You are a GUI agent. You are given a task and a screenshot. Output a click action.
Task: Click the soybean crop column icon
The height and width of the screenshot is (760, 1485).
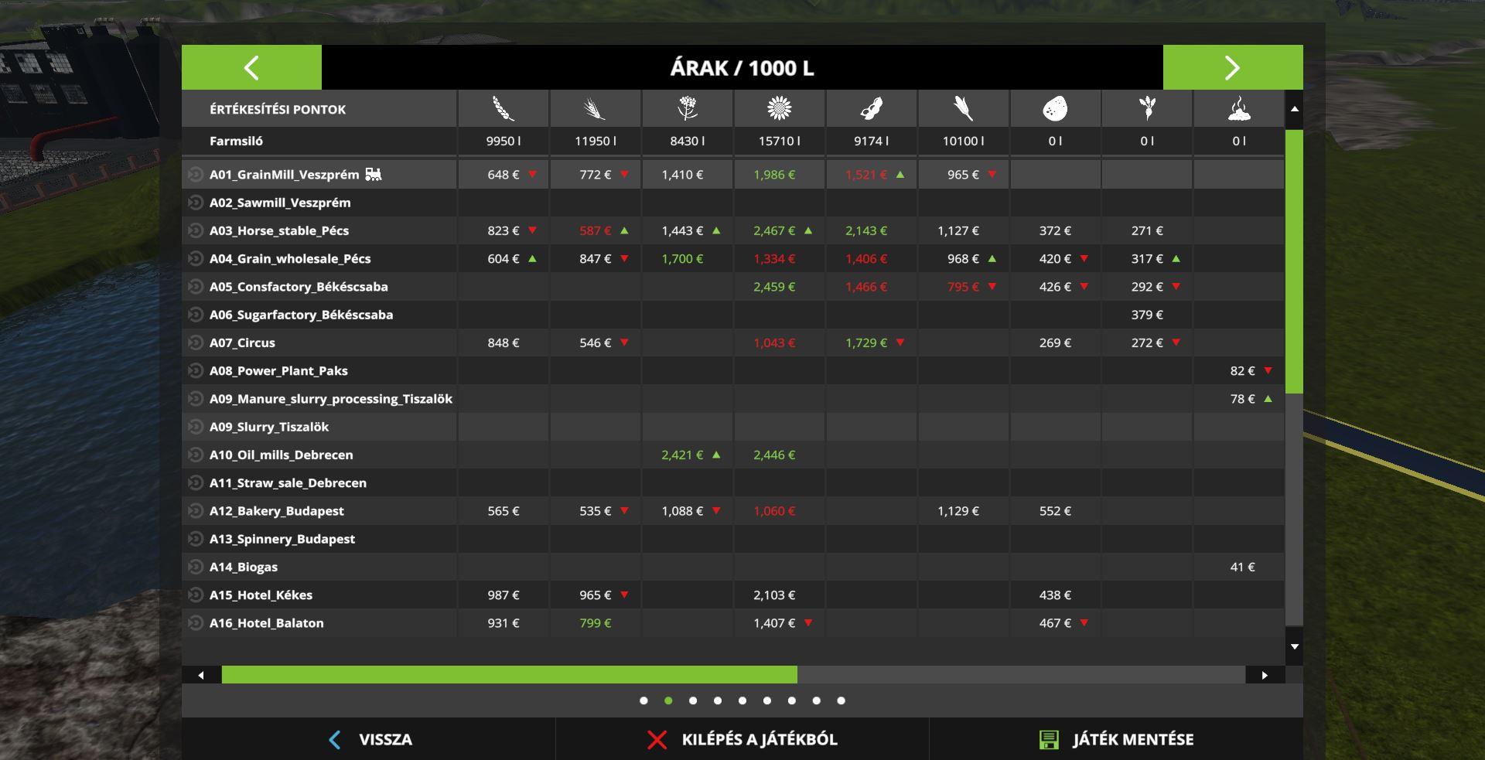click(x=871, y=109)
